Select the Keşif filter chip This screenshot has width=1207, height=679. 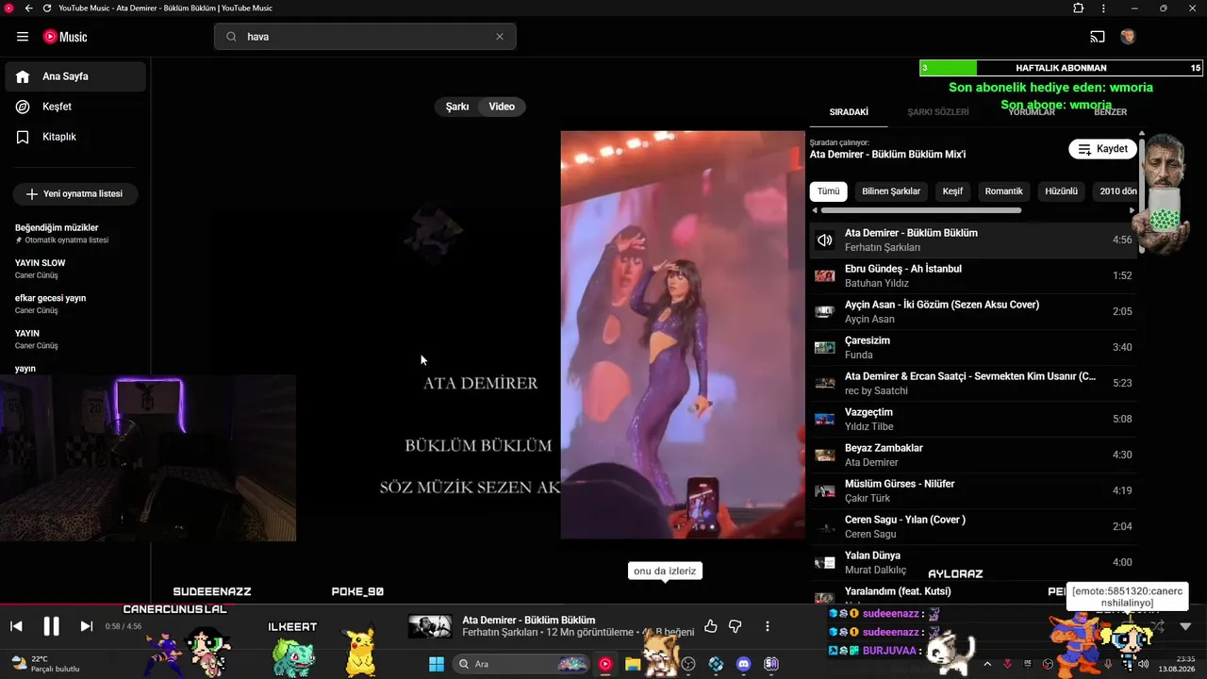[953, 191]
